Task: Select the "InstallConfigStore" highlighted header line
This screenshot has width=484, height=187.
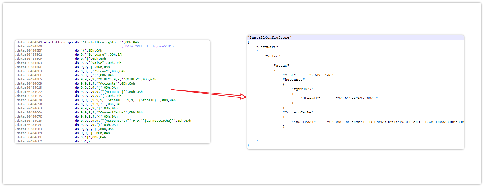Action: [x=270, y=37]
